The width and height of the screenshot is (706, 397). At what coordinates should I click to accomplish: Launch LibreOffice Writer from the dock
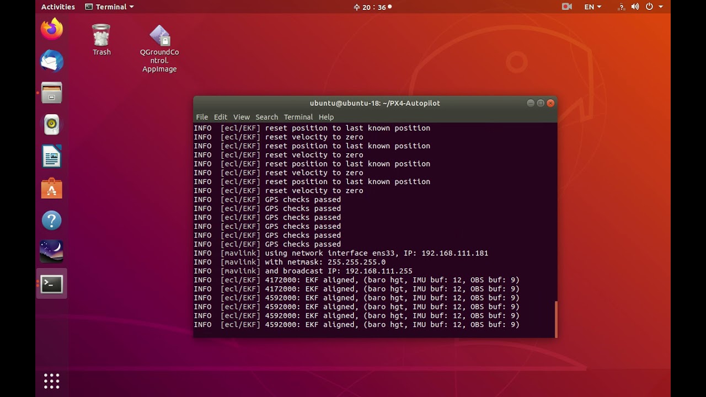tap(52, 157)
